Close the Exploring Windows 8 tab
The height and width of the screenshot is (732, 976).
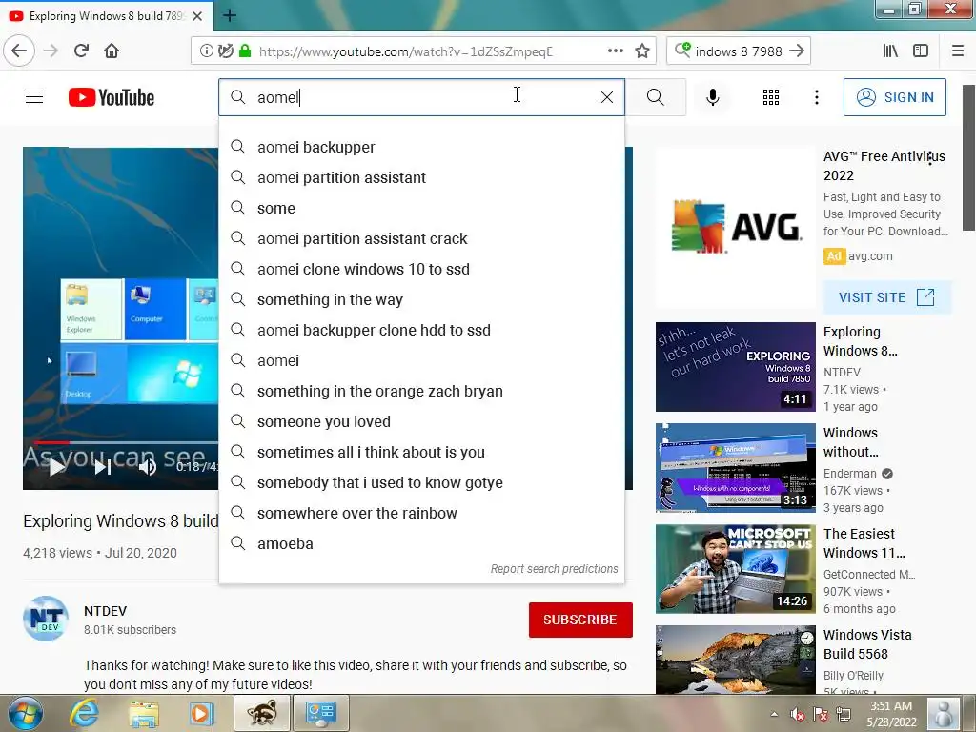pyautogui.click(x=197, y=16)
